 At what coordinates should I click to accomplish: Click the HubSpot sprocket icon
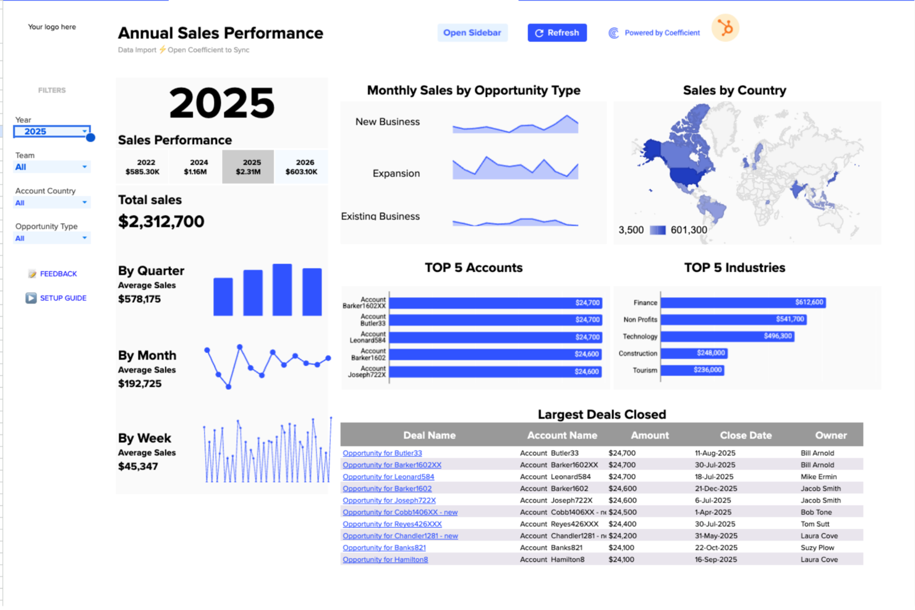click(x=725, y=28)
